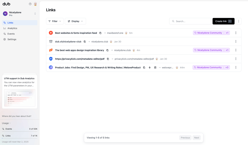248x145 pixels.
Task: Open the Display dropdown
Action: coord(75,21)
